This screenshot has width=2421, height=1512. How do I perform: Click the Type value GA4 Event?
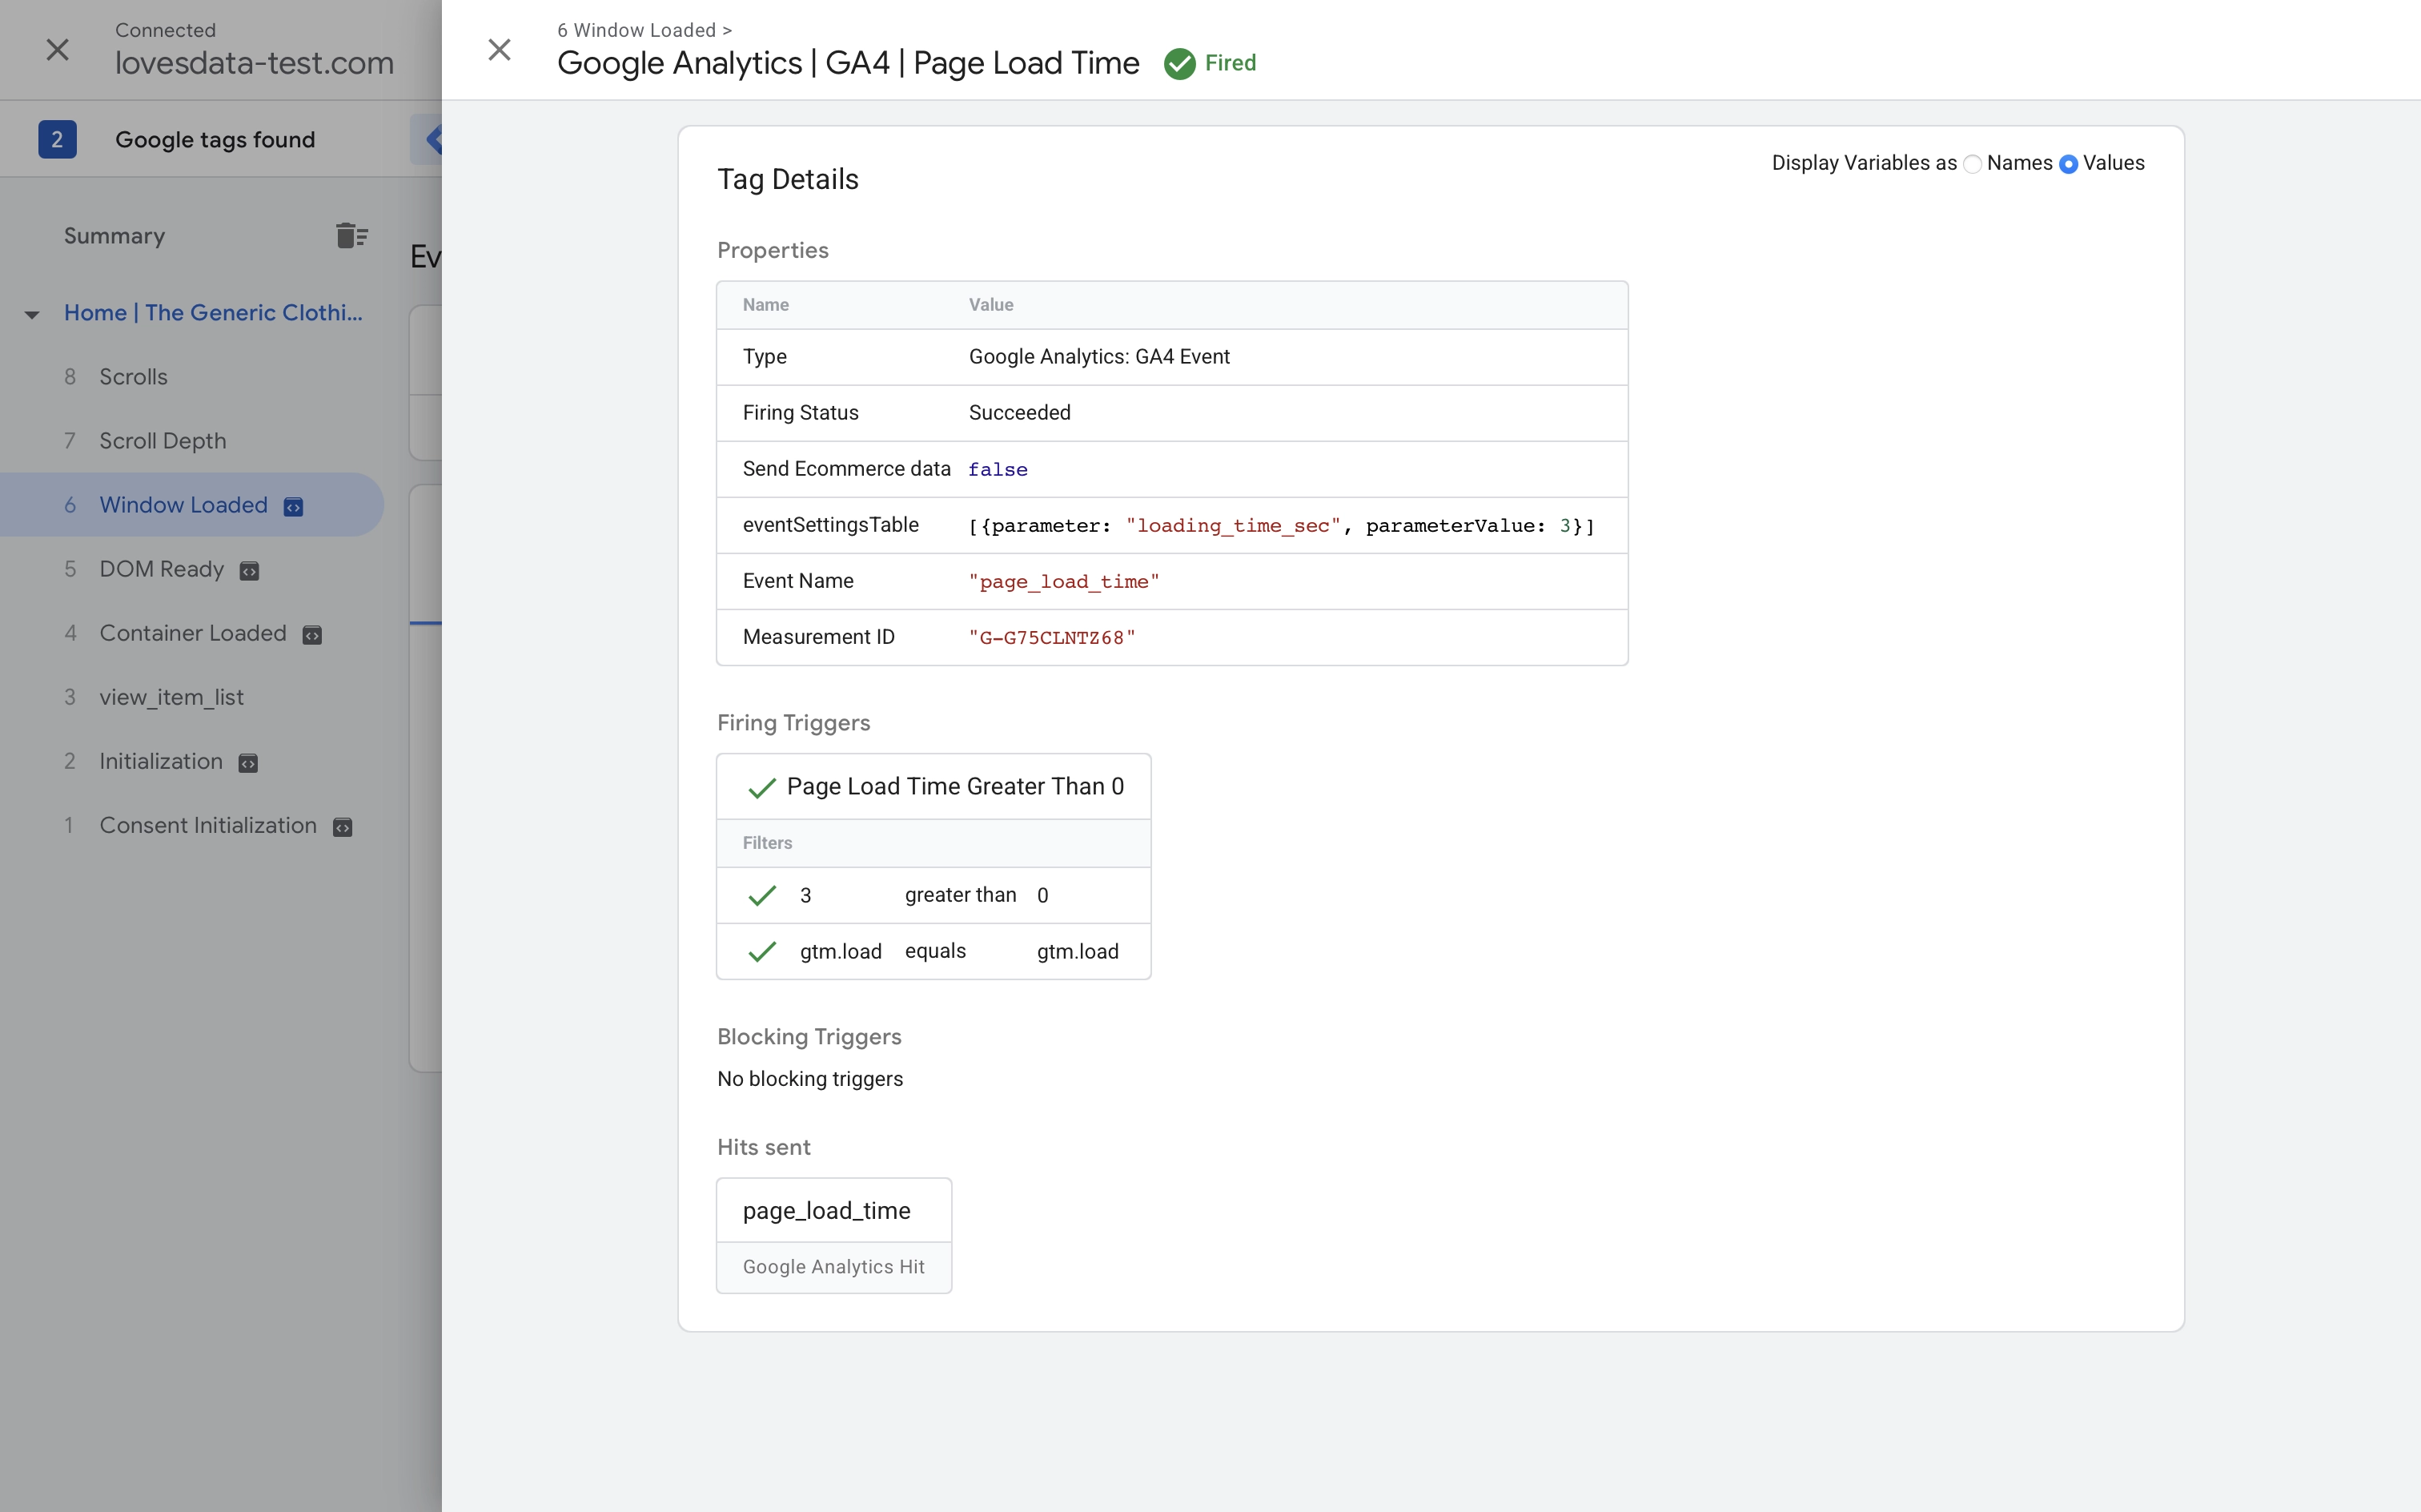[1098, 357]
